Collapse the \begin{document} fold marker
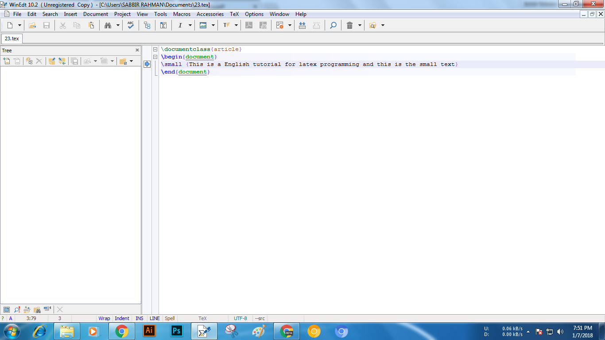Image resolution: width=605 pixels, height=340 pixels. click(x=155, y=57)
